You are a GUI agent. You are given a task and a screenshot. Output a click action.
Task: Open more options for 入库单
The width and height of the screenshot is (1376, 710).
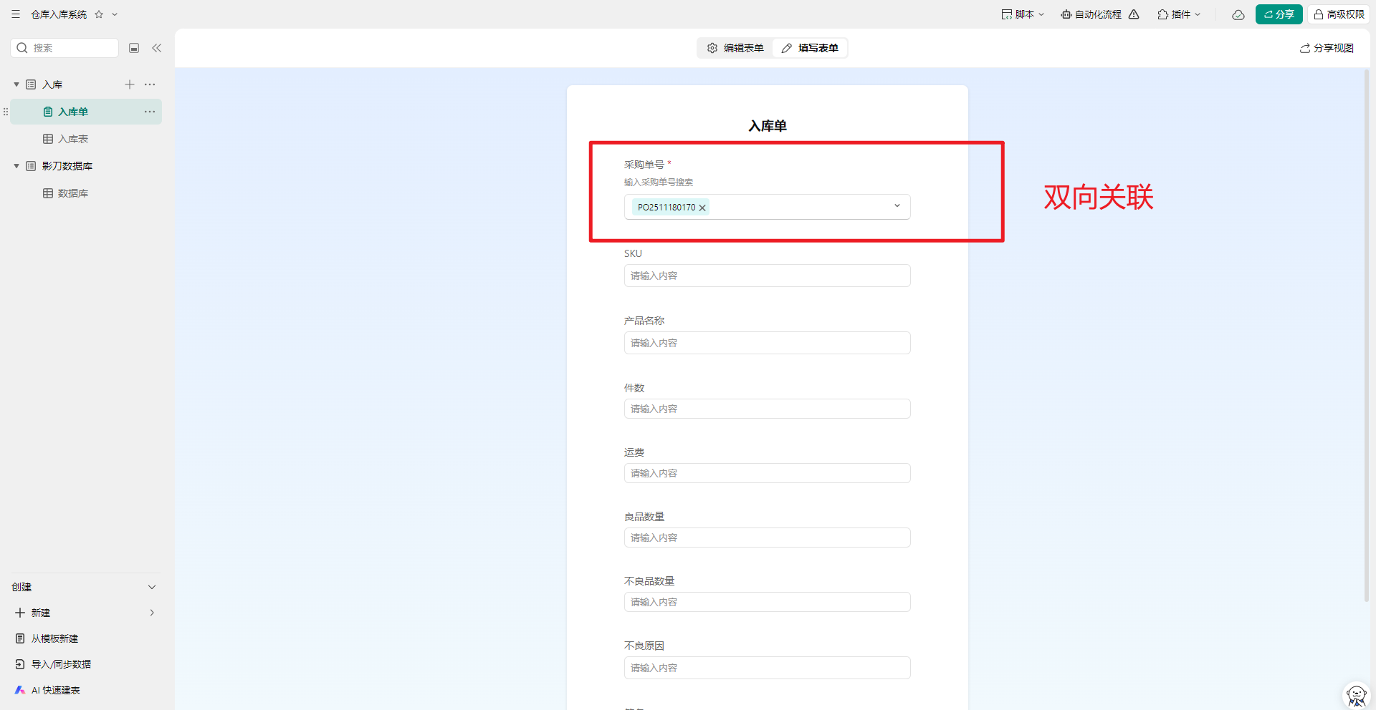[x=150, y=112]
